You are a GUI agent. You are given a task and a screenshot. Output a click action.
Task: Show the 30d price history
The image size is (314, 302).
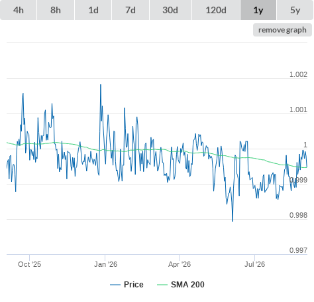(170, 10)
